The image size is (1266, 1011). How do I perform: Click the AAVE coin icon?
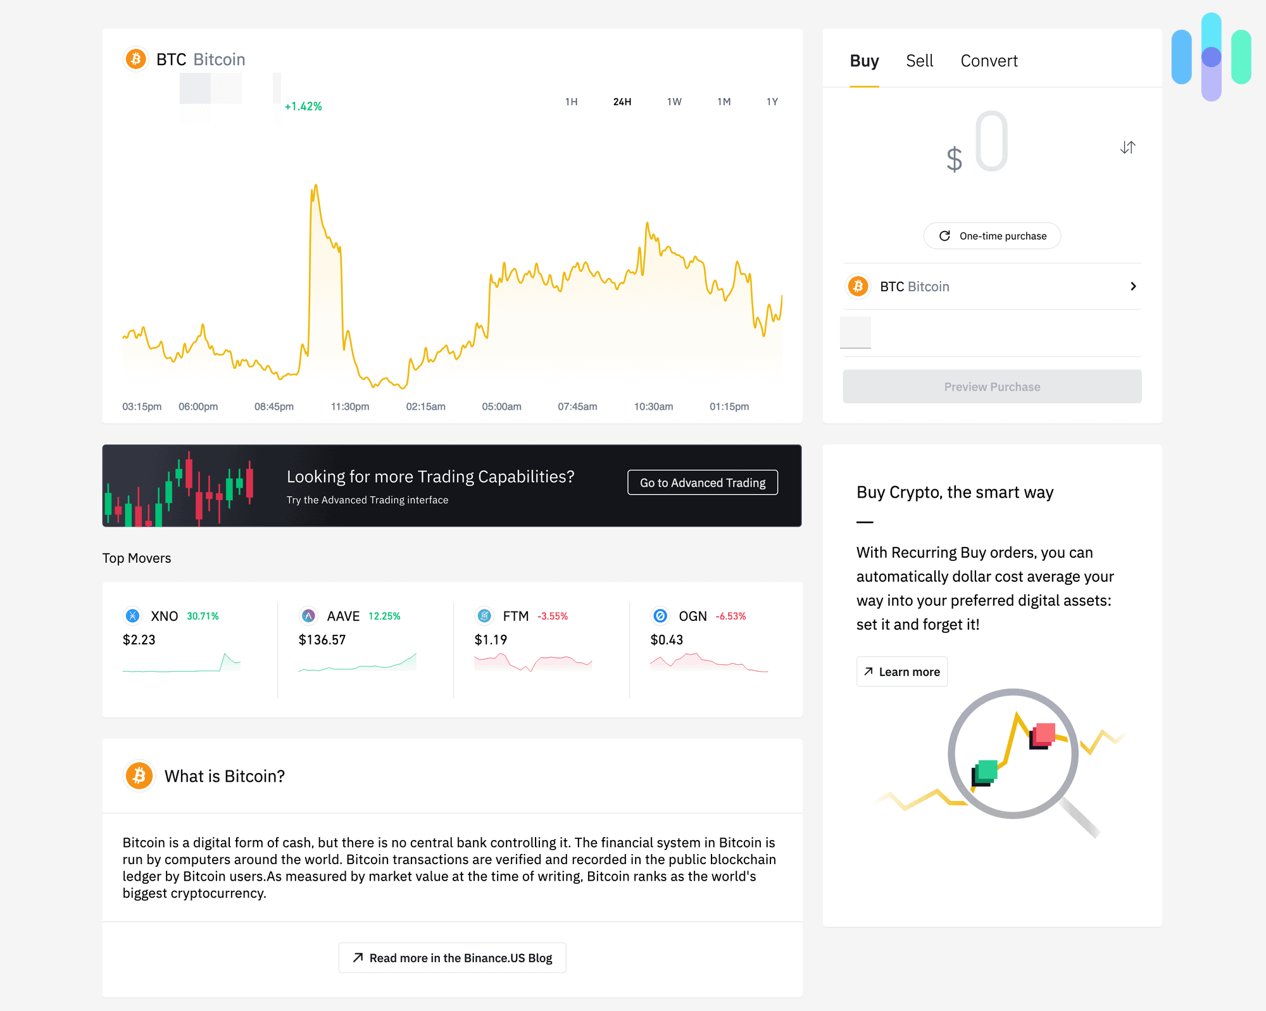coord(306,616)
